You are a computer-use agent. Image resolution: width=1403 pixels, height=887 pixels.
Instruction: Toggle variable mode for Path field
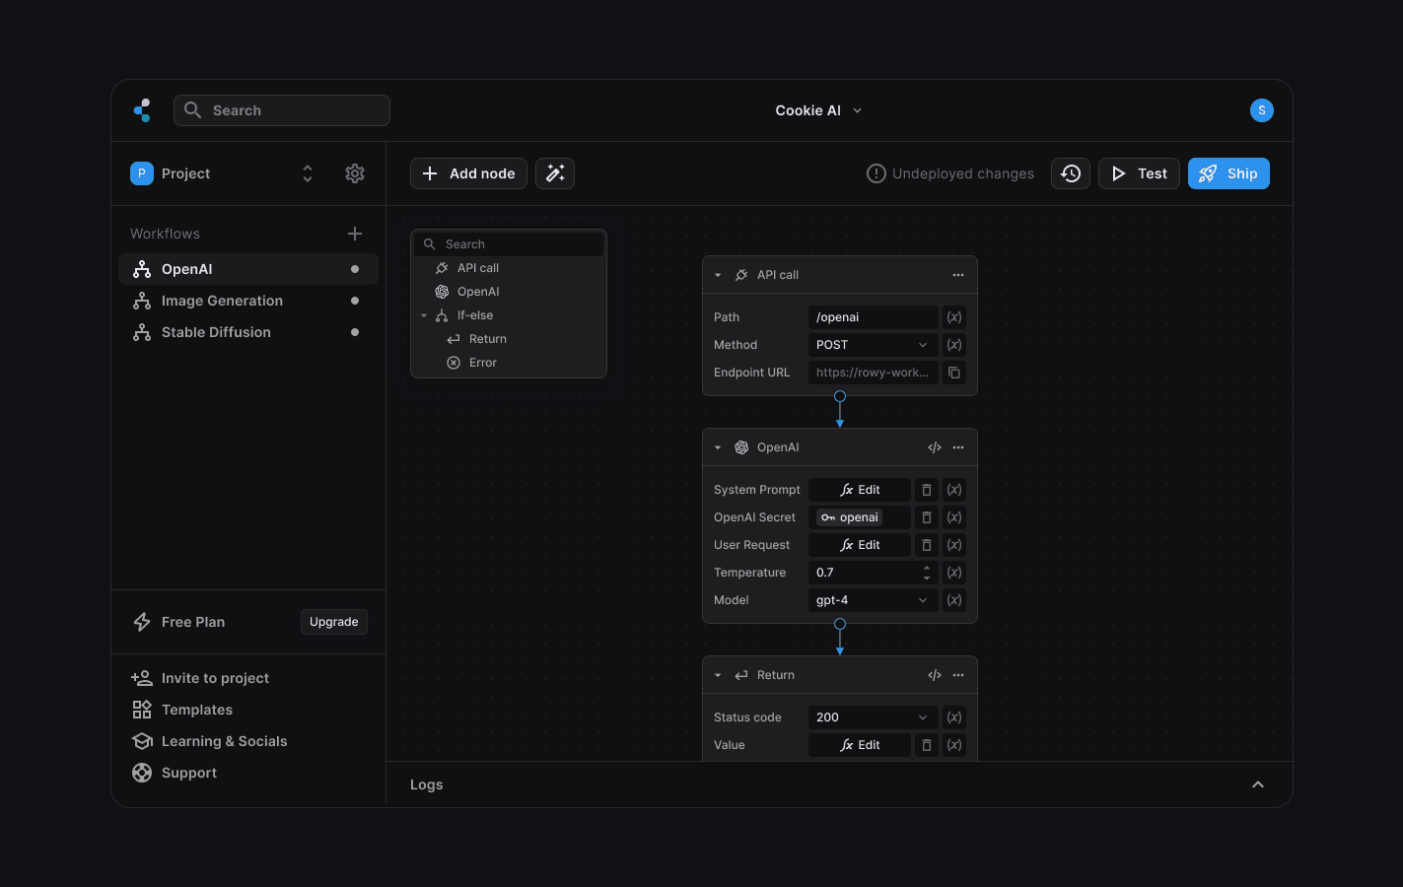[953, 317]
